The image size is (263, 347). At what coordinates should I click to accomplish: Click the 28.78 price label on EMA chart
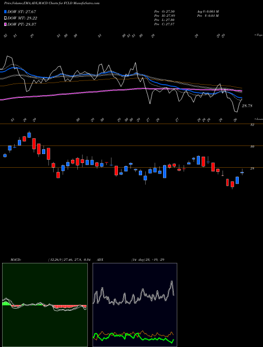click(247, 106)
